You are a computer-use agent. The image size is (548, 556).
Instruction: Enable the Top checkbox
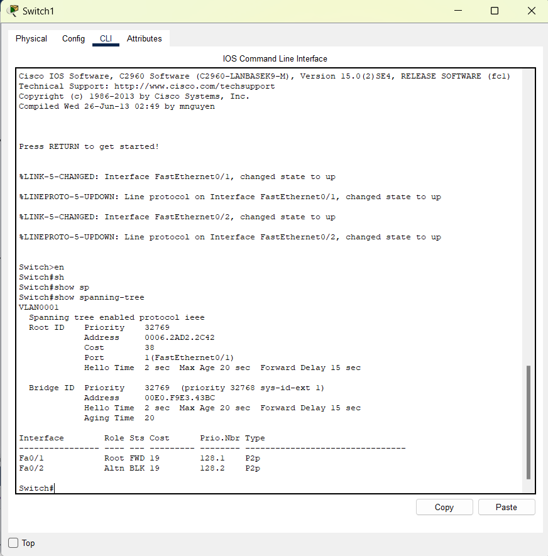tap(13, 543)
